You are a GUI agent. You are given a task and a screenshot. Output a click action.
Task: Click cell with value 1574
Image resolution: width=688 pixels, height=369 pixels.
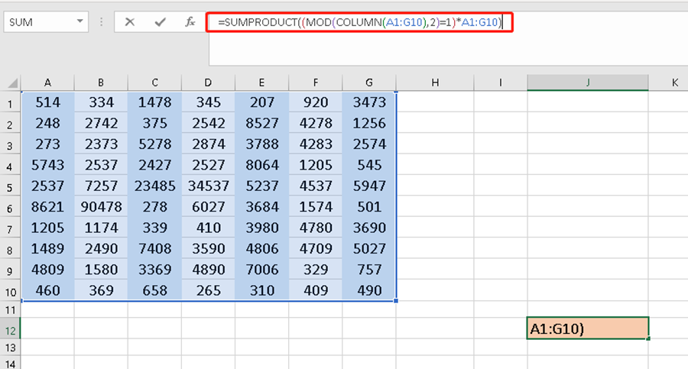click(x=316, y=207)
